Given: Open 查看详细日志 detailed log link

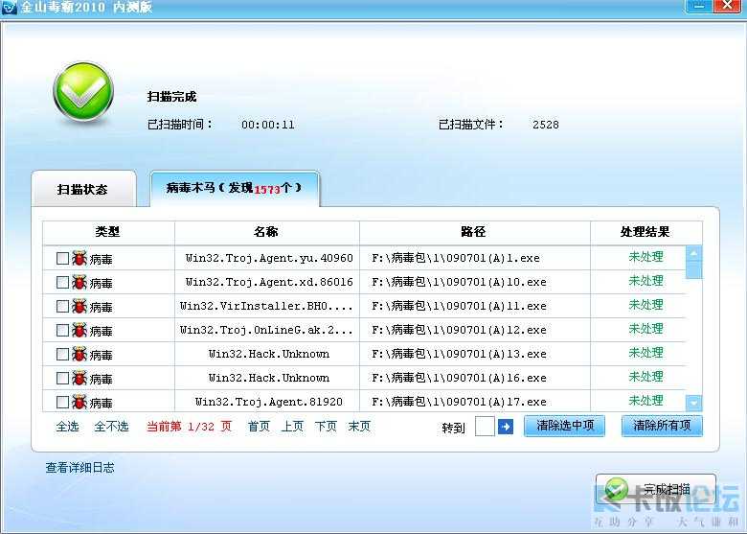Looking at the screenshot, I should tap(80, 468).
